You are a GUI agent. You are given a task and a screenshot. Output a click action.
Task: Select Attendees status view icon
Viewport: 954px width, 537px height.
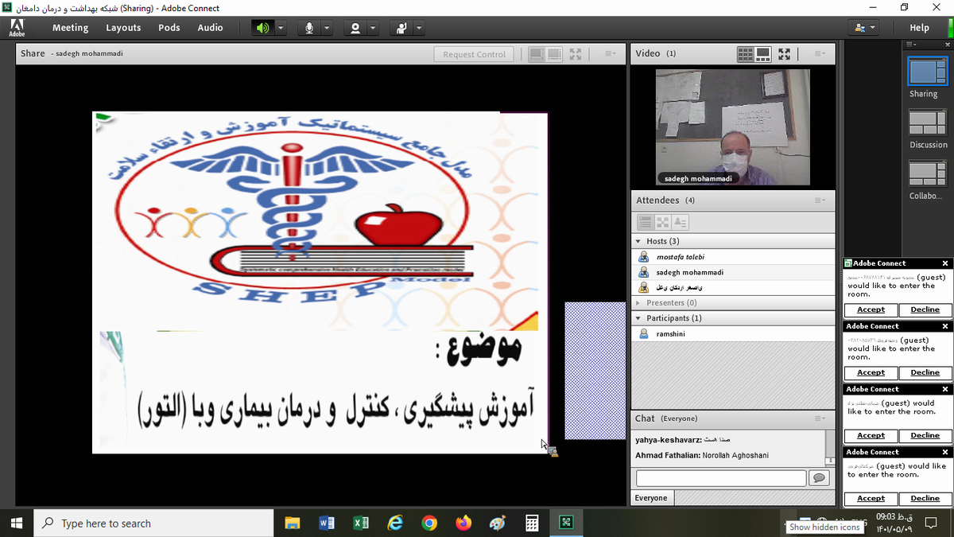[681, 222]
